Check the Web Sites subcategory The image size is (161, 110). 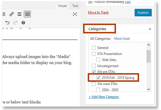click(98, 60)
